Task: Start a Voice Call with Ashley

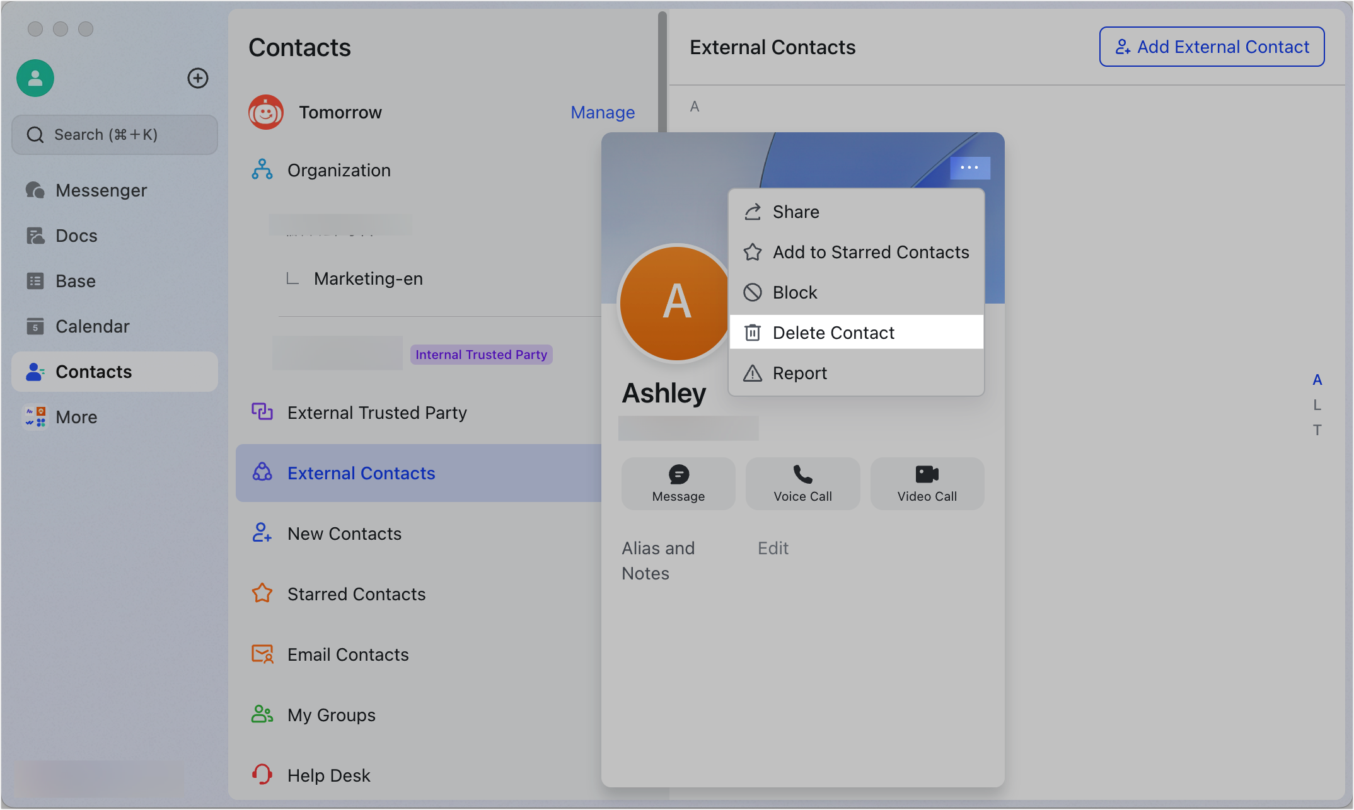Action: [x=802, y=483]
